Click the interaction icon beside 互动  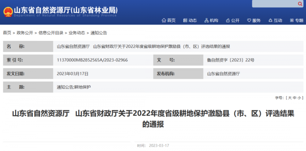[270, 20]
